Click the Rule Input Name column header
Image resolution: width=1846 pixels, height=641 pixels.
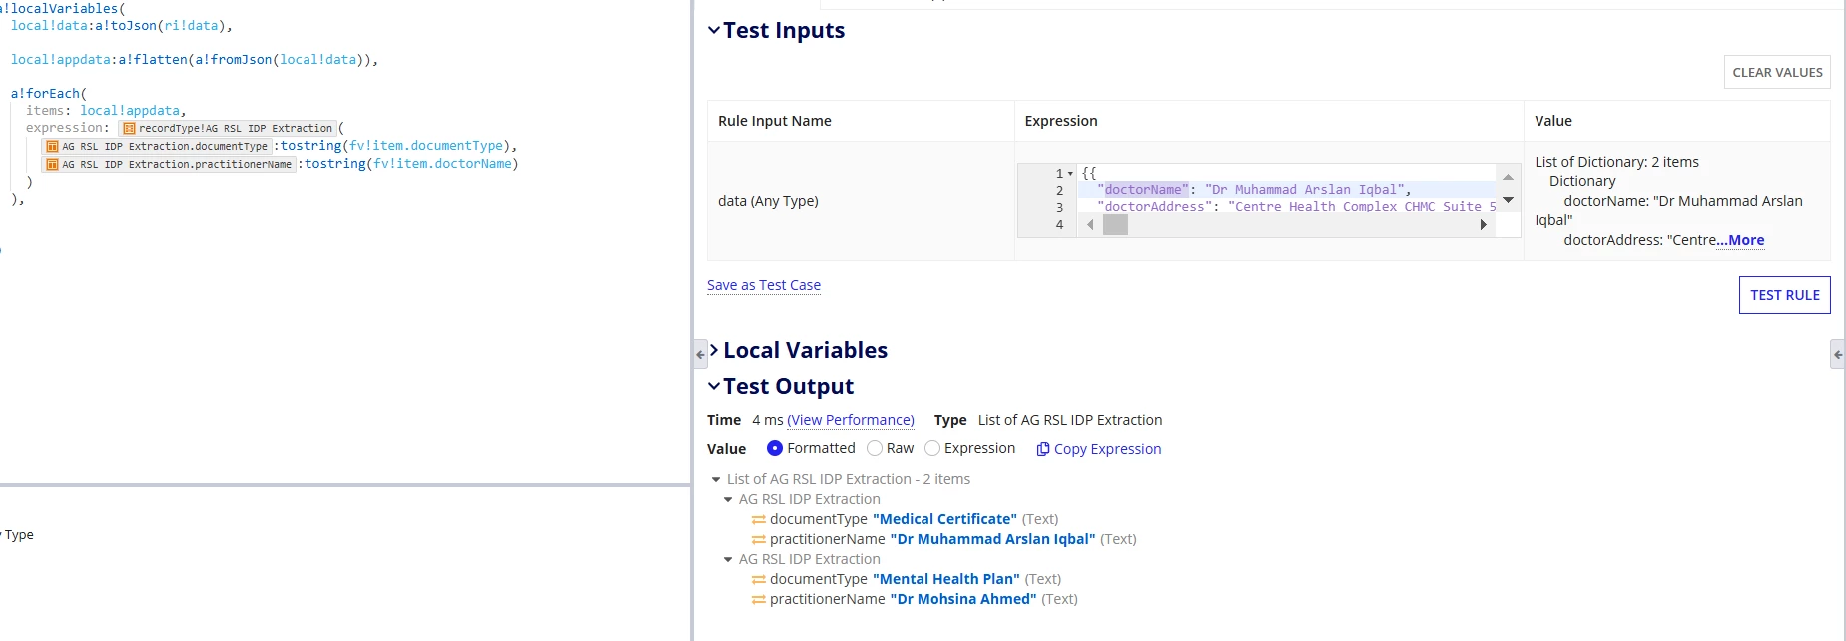[x=775, y=121]
